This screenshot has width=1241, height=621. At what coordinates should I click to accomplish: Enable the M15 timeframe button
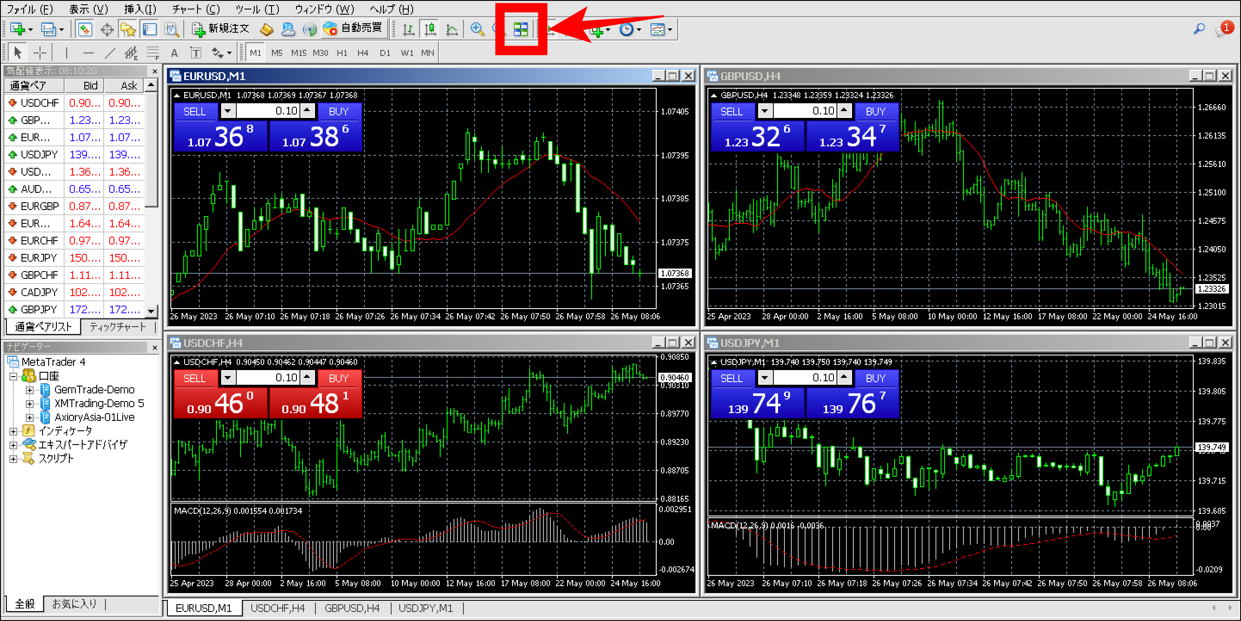[299, 53]
